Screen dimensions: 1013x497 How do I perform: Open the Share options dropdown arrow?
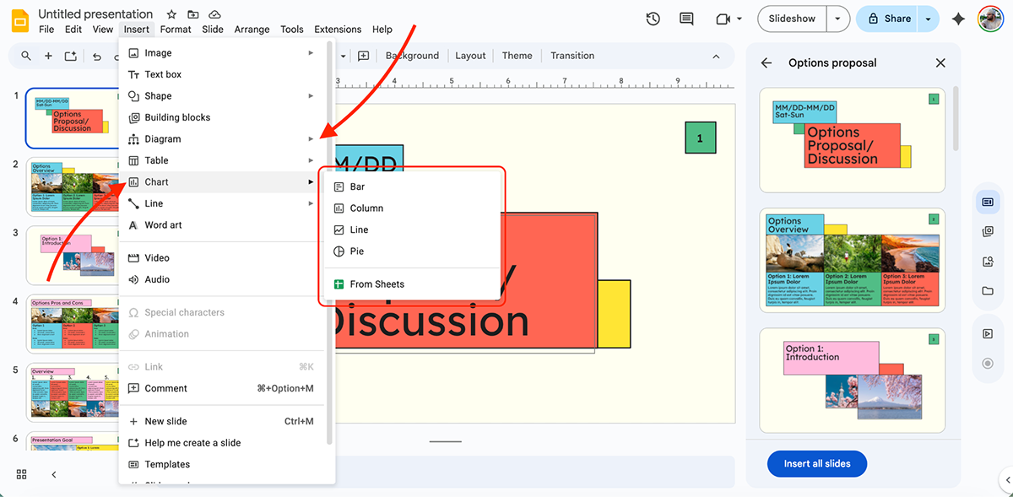[x=926, y=18]
